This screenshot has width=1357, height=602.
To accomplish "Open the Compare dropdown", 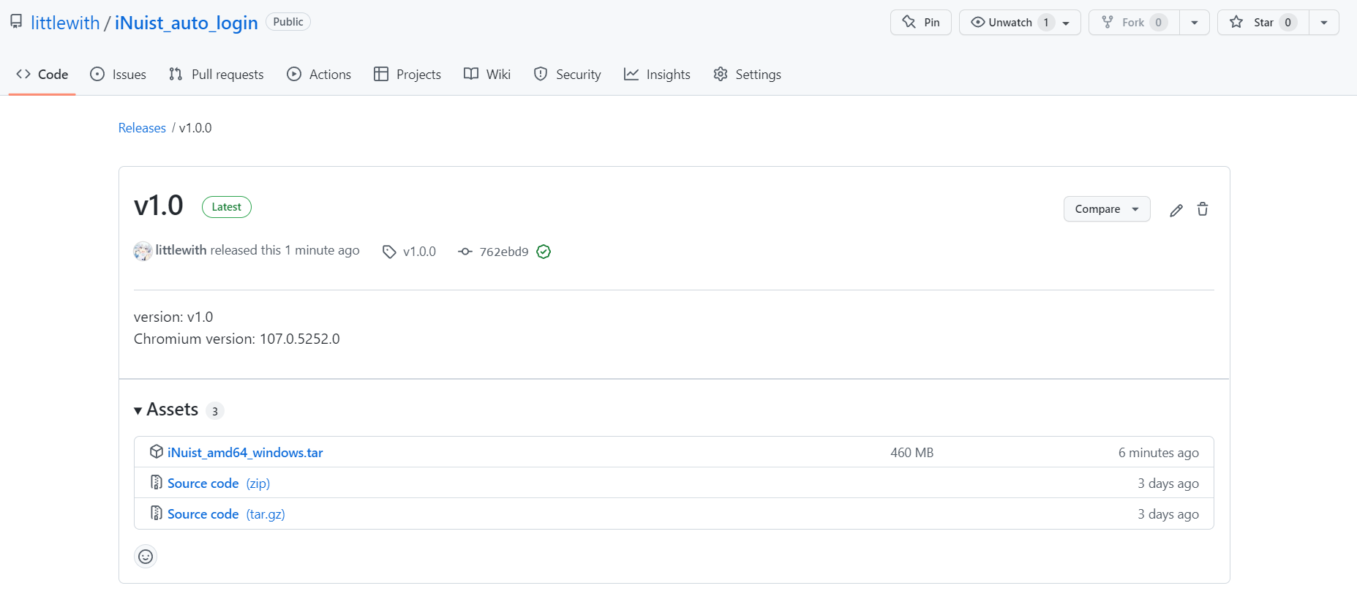I will (x=1107, y=209).
